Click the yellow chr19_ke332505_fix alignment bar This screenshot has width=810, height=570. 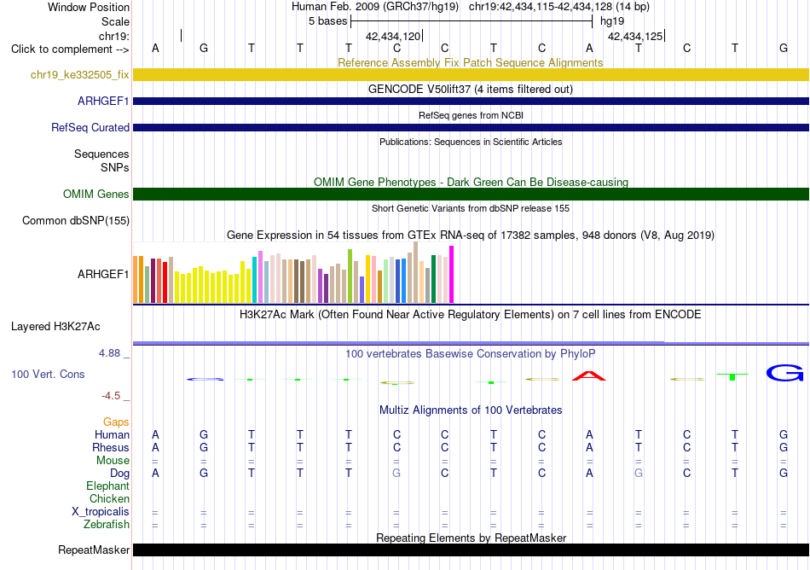(472, 75)
